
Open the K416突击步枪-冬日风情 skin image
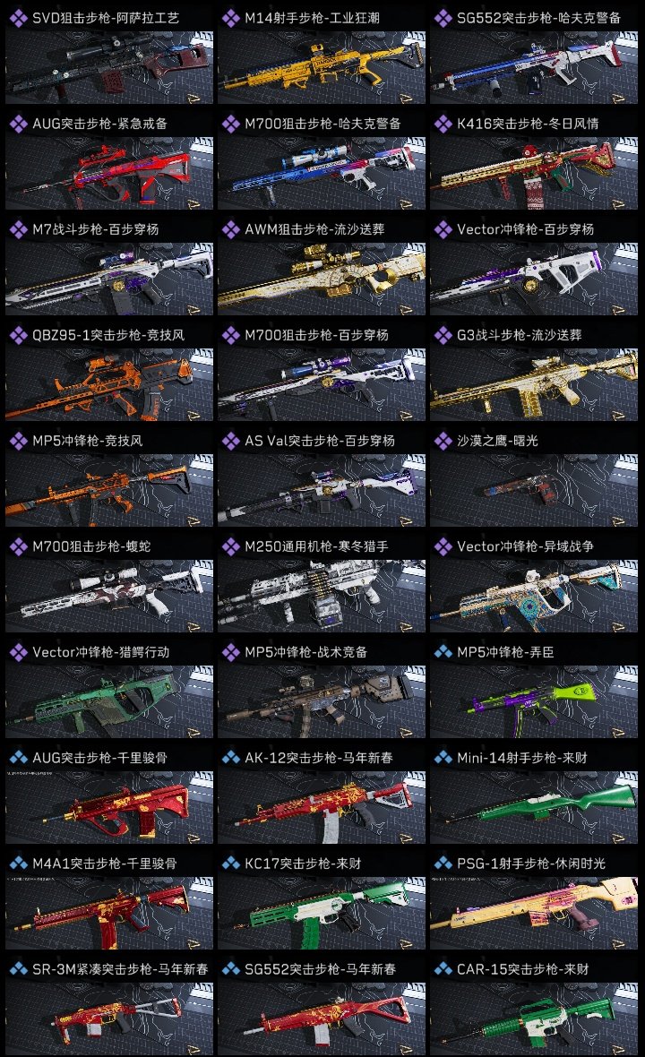pos(534,173)
